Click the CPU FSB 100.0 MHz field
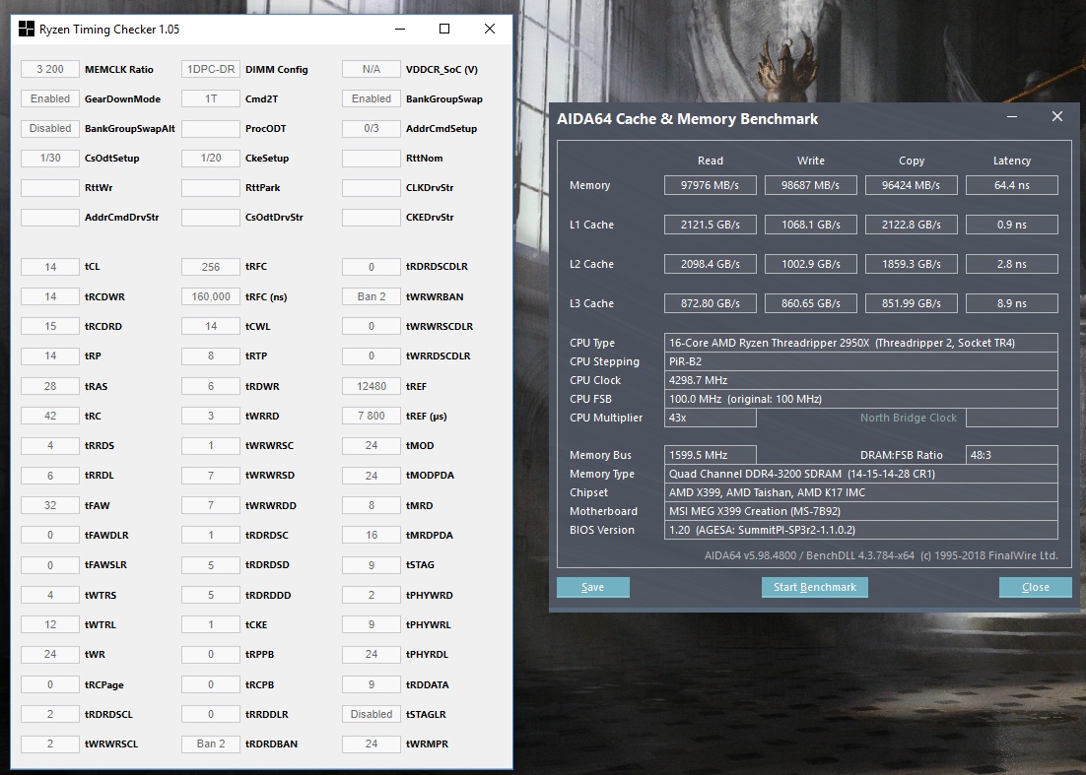1086x775 pixels. [861, 399]
